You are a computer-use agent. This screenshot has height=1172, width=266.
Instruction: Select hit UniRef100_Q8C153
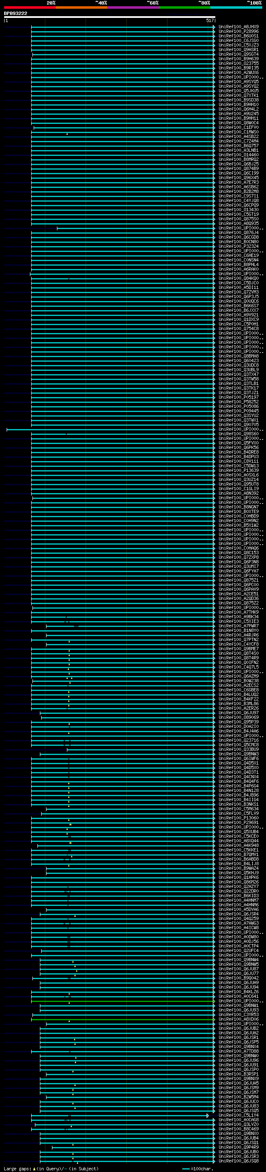coord(239,553)
